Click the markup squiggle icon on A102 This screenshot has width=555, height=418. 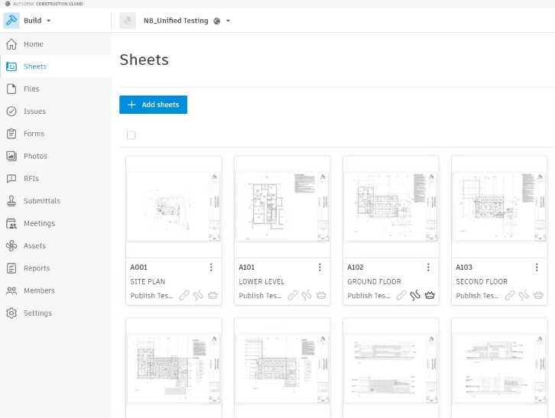click(415, 295)
